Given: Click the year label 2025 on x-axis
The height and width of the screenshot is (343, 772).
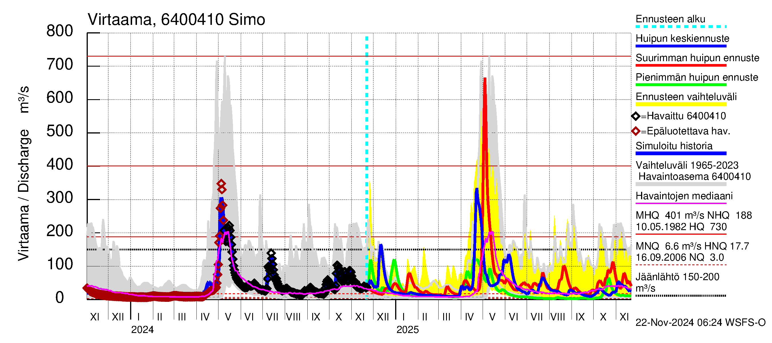Looking at the screenshot, I should [407, 330].
